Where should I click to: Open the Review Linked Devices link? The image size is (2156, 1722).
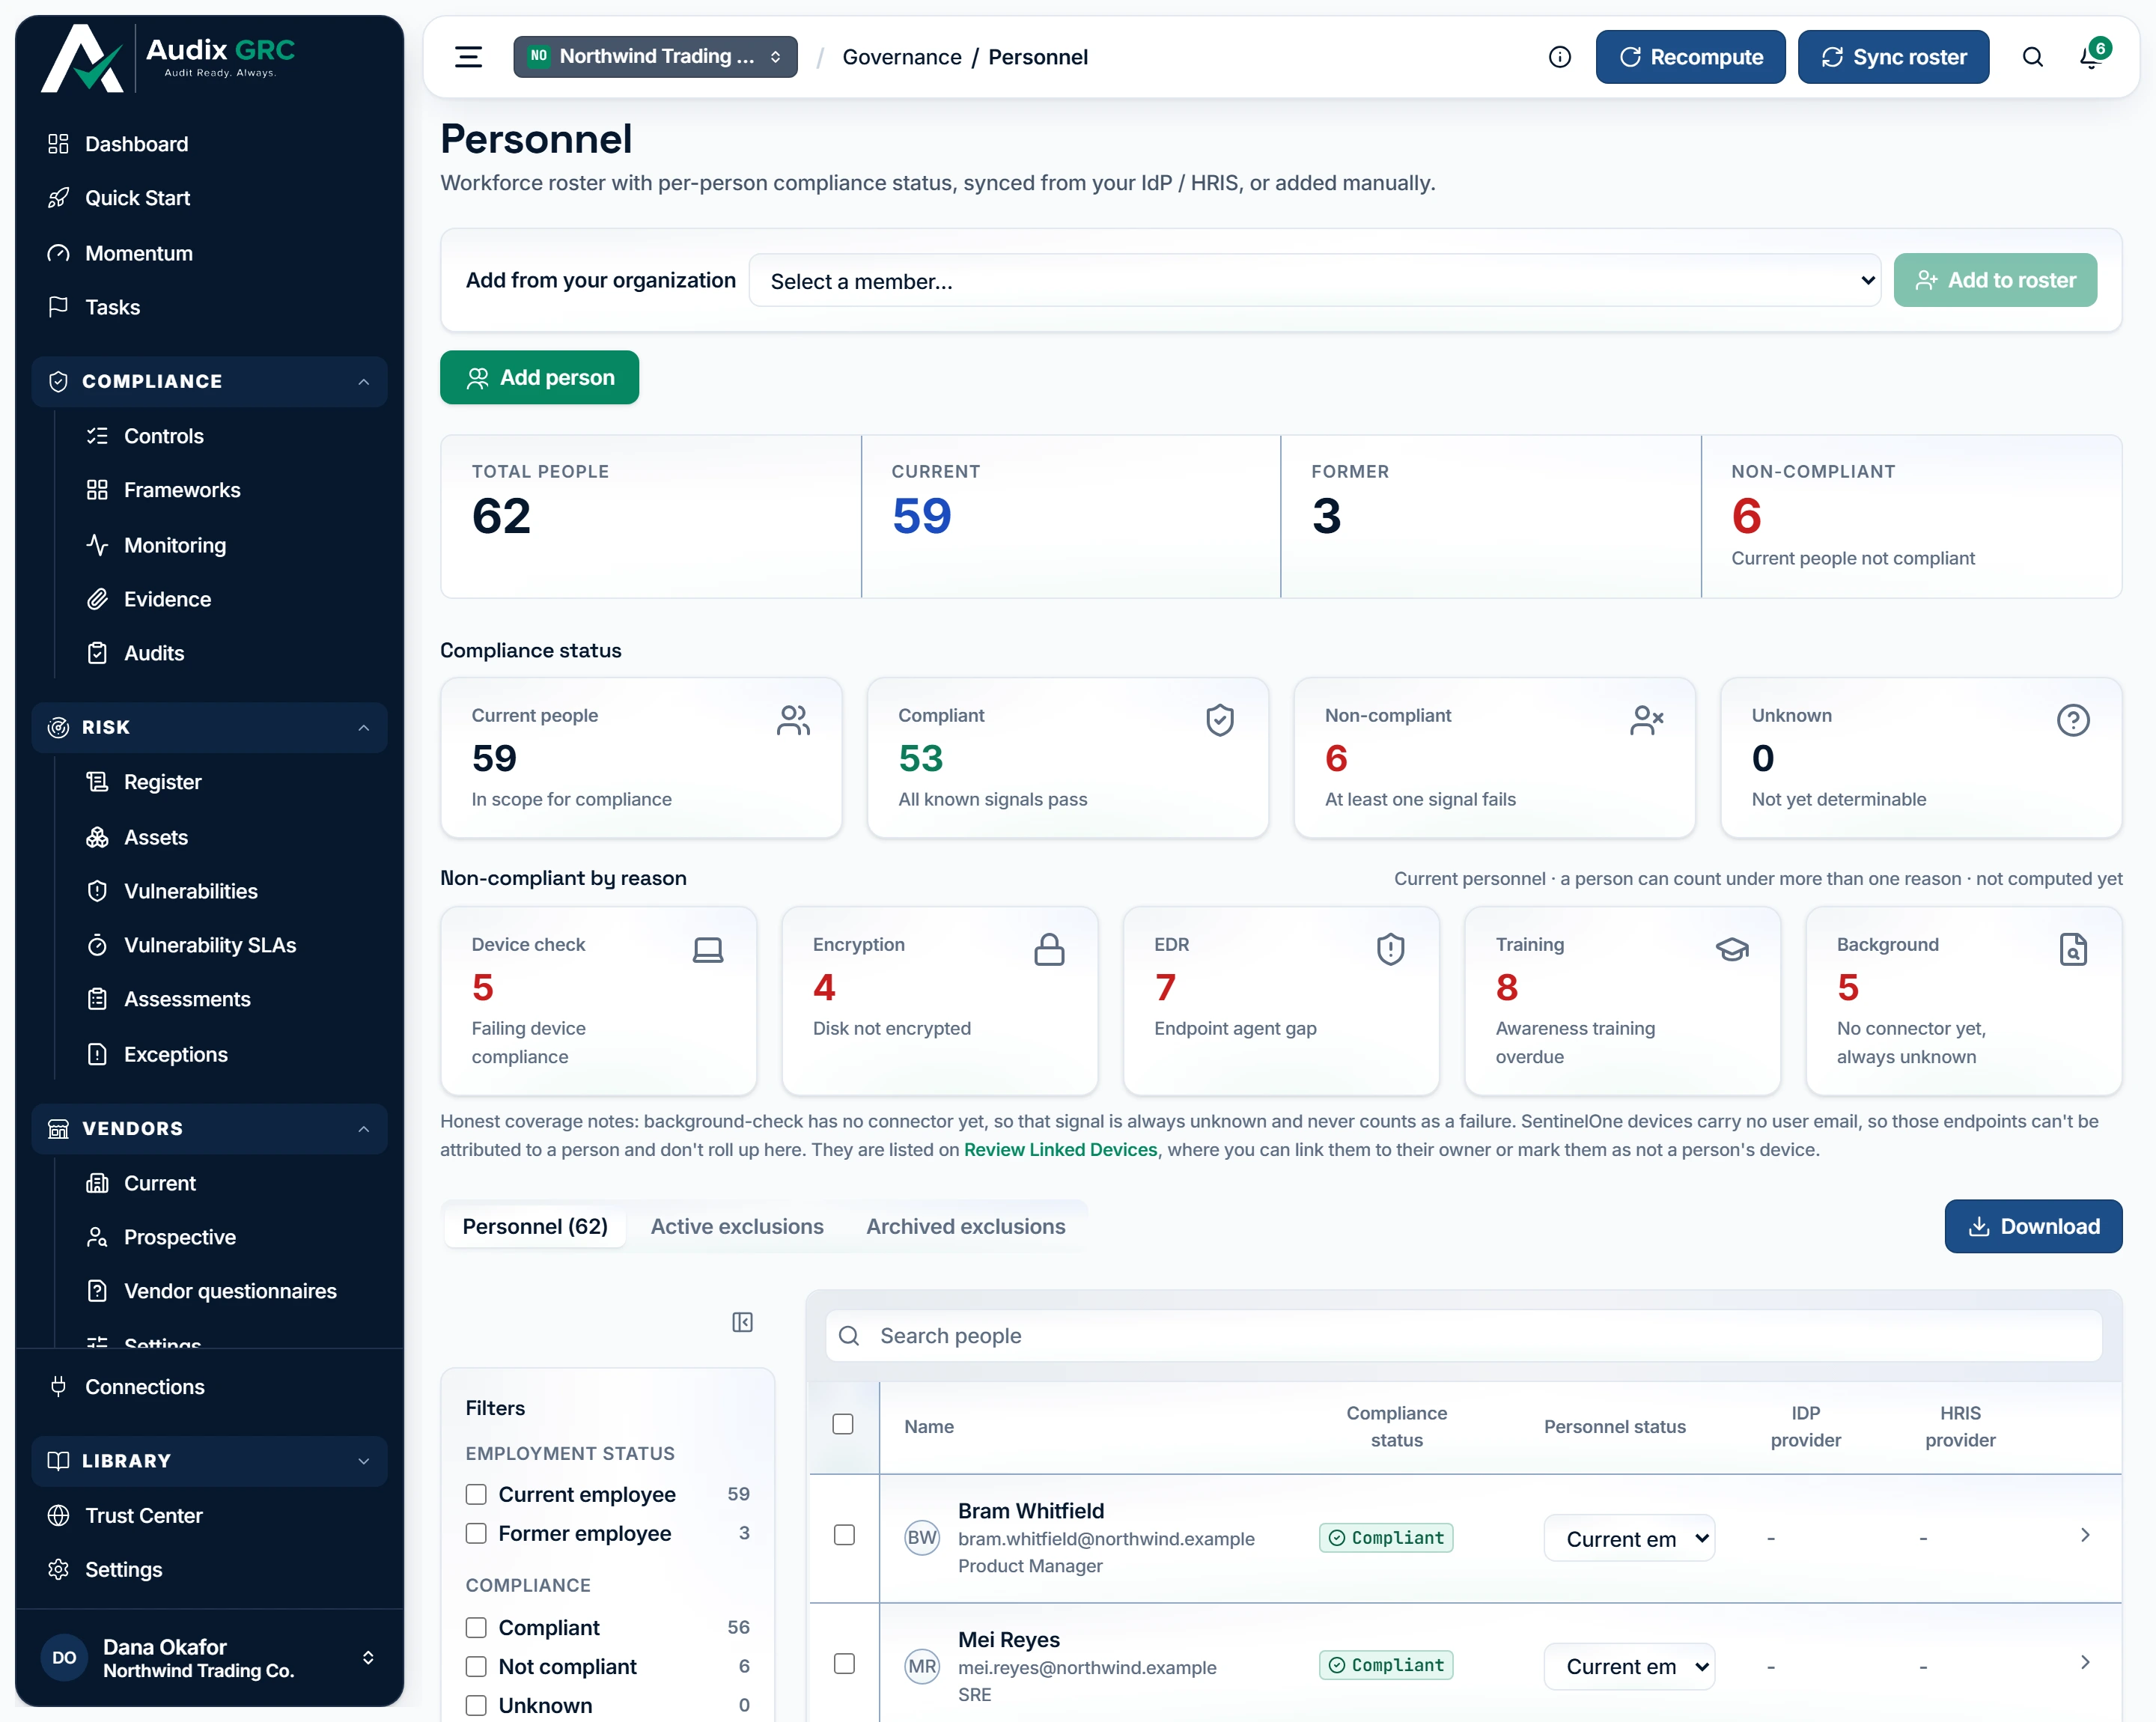tap(1060, 1150)
